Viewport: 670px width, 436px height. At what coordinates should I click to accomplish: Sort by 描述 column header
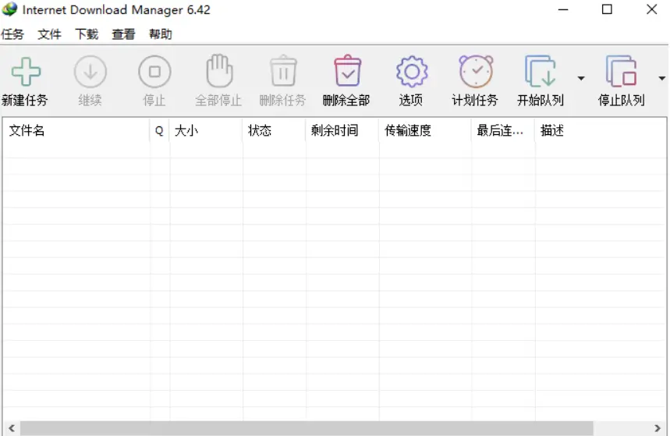click(601, 130)
